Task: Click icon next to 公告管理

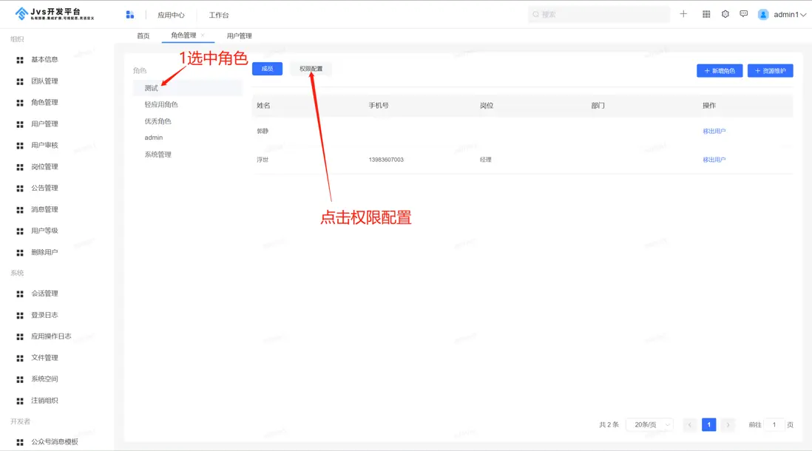Action: click(x=20, y=188)
